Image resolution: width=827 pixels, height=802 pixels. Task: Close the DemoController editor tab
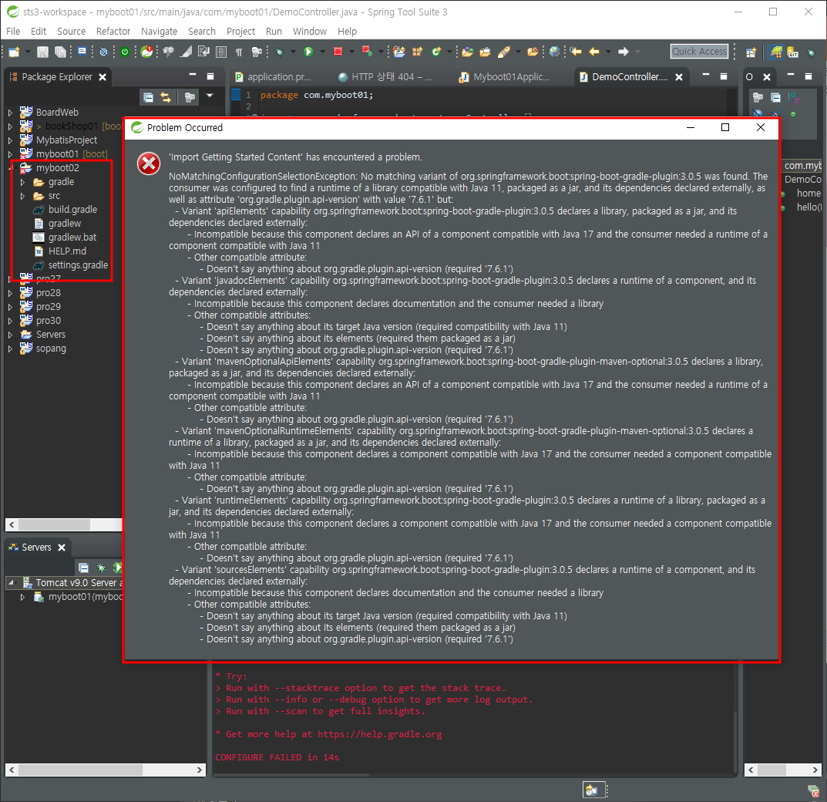(x=679, y=77)
